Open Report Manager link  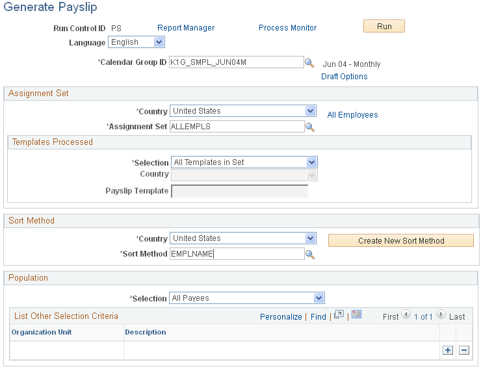tap(186, 28)
